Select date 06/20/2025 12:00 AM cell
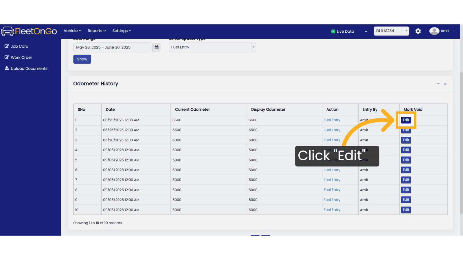Image resolution: width=463 pixels, height=260 pixels. [136, 140]
